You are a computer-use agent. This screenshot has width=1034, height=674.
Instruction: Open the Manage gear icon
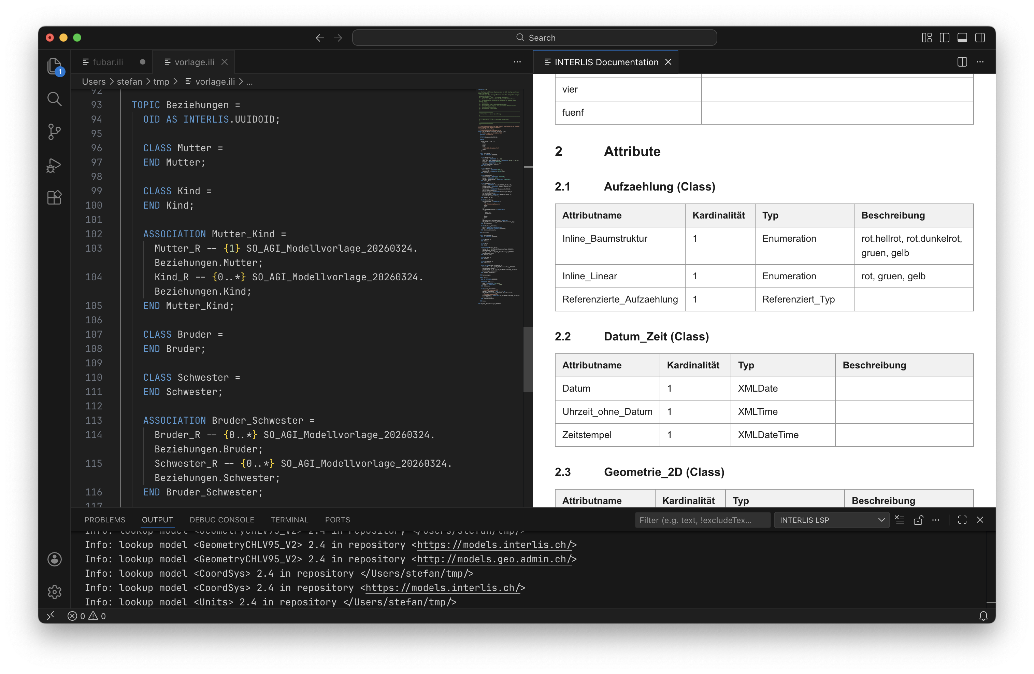tap(54, 591)
